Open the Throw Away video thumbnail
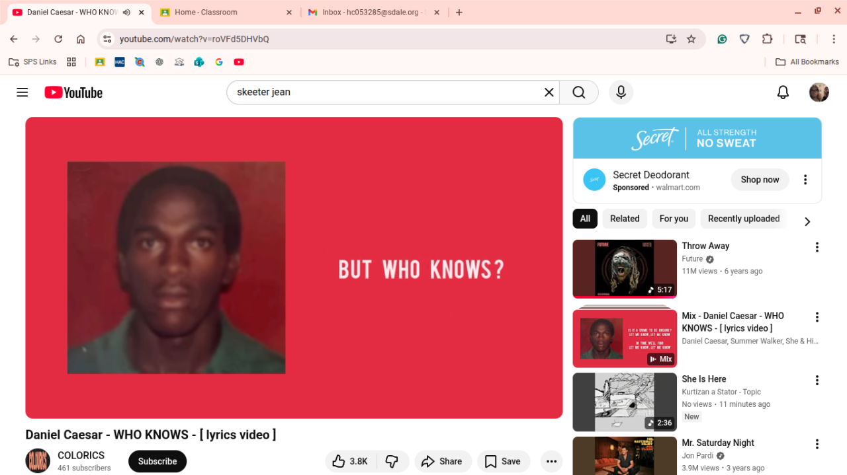Screen dimensions: 847x475 click(625, 269)
